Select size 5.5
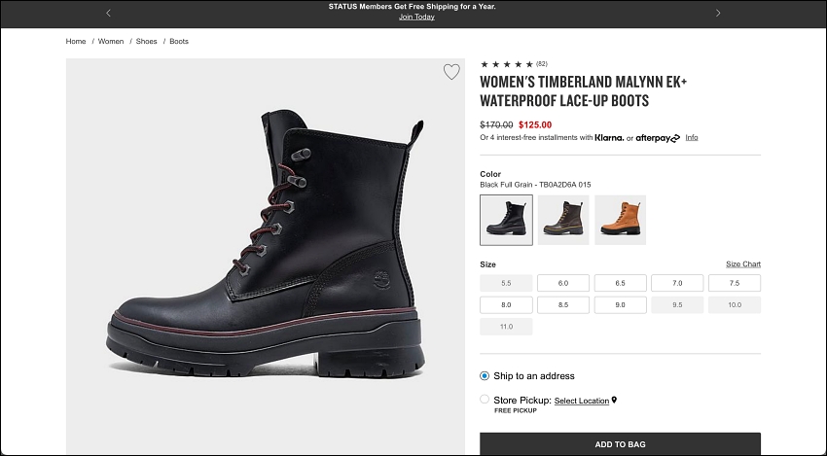Image resolution: width=827 pixels, height=456 pixels. coord(506,283)
